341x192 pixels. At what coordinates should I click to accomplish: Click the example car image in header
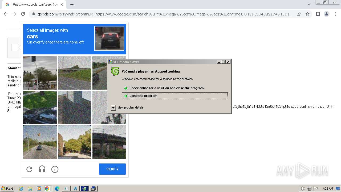[x=109, y=38]
